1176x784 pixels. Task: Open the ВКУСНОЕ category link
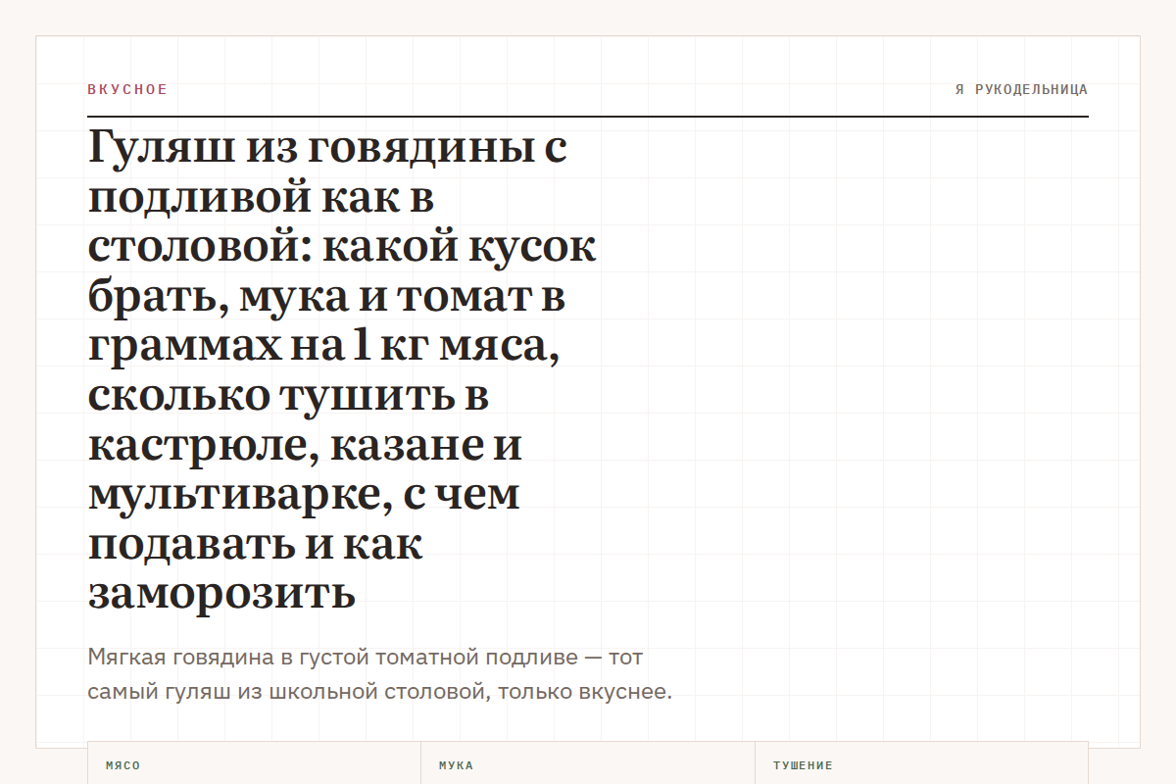coord(127,89)
